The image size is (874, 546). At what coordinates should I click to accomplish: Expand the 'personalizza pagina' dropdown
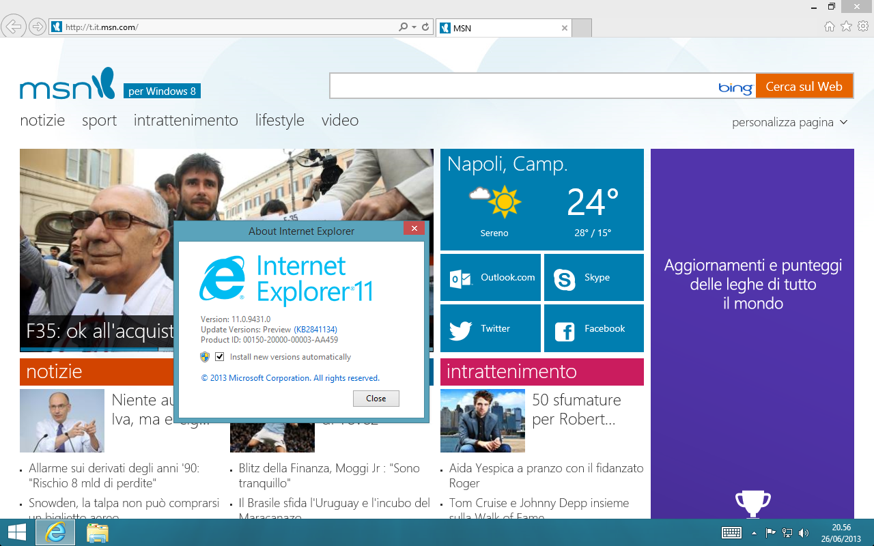pos(790,122)
